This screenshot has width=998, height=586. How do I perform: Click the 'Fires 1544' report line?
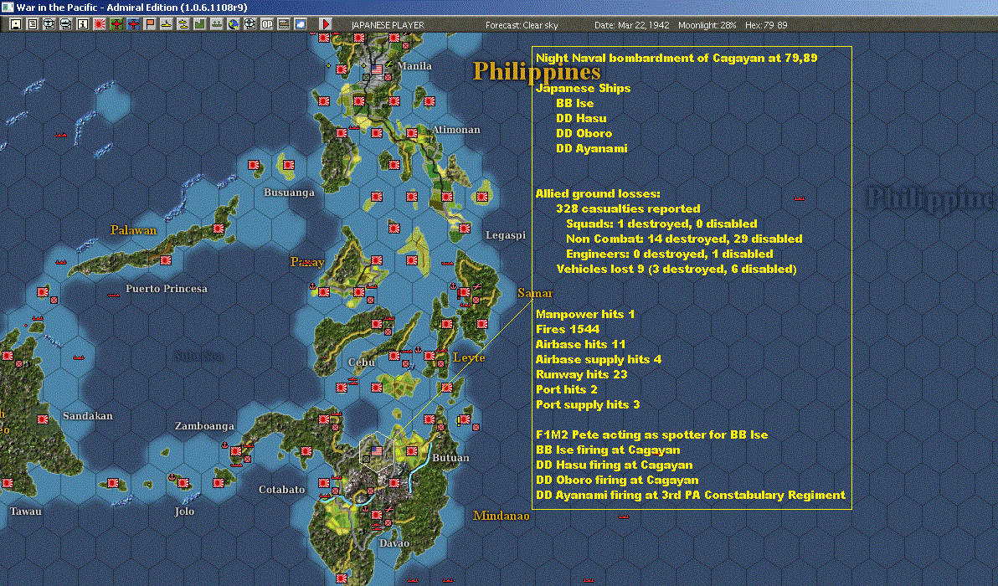(x=568, y=329)
